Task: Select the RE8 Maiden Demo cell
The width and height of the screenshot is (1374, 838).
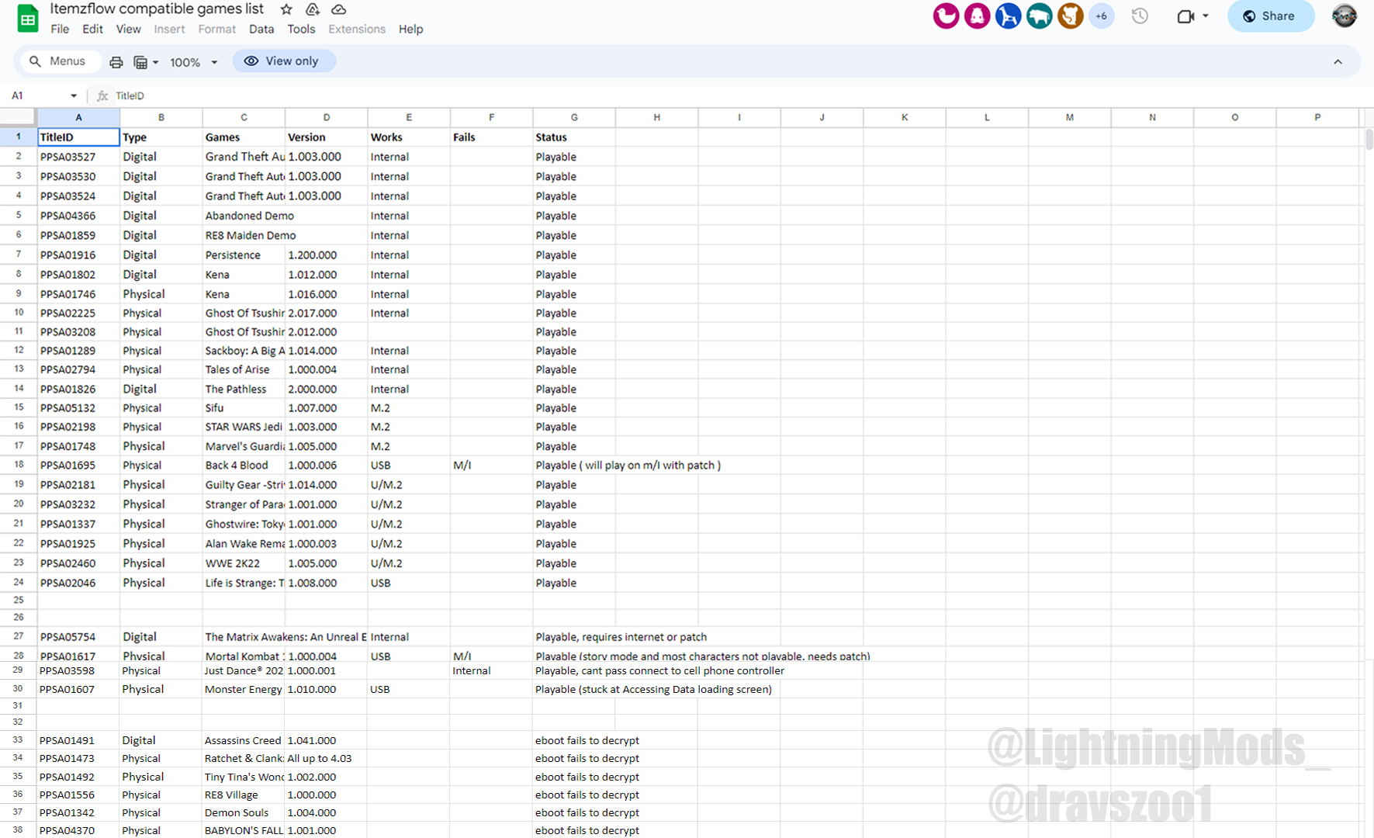Action: pyautogui.click(x=244, y=235)
